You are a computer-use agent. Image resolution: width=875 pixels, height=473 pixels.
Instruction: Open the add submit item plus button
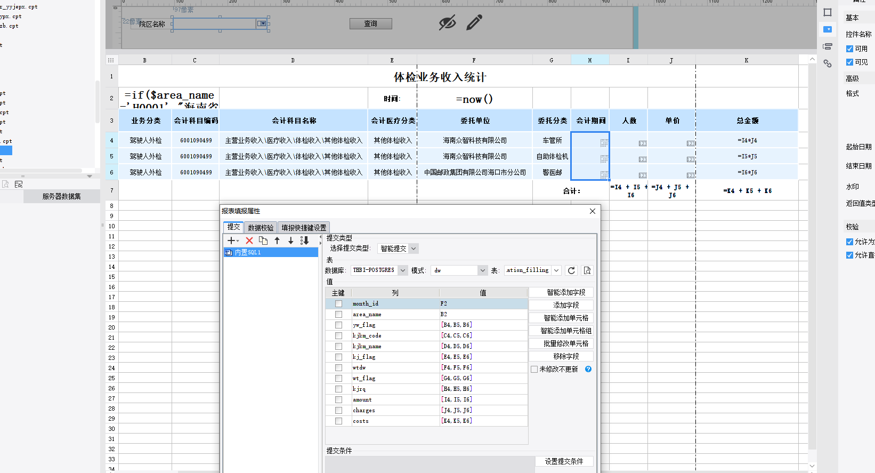(233, 240)
